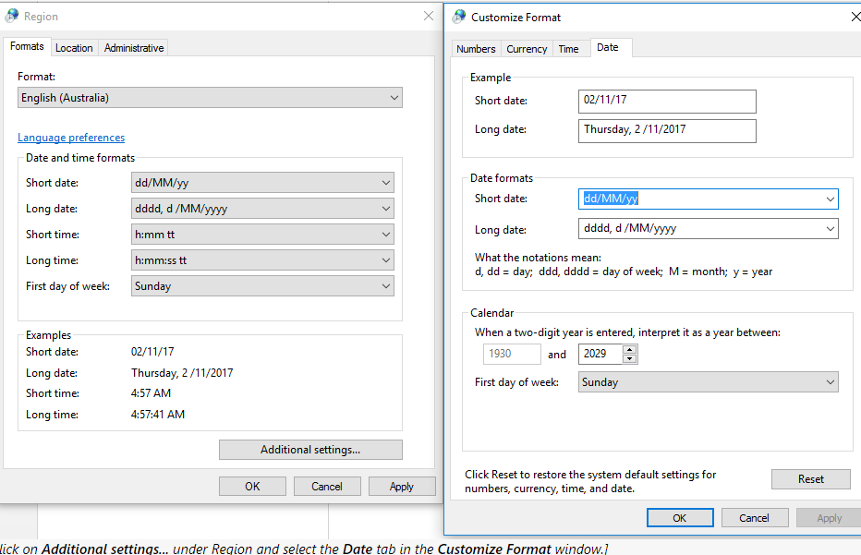The image size is (861, 555).
Task: Switch to the Location tab
Action: (x=74, y=48)
